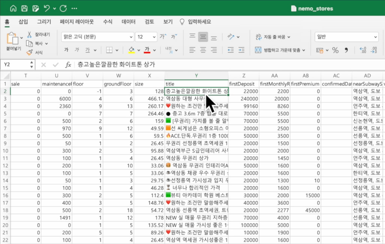Click the Undo arrow icon
Screen dimensions: 385x244
point(47,8)
